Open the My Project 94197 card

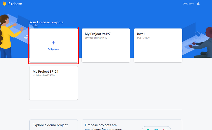(106, 45)
